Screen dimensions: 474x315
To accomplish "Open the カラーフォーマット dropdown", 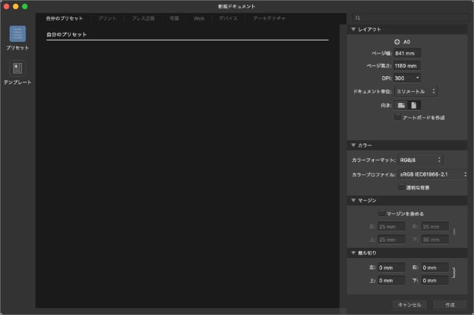I will [420, 160].
